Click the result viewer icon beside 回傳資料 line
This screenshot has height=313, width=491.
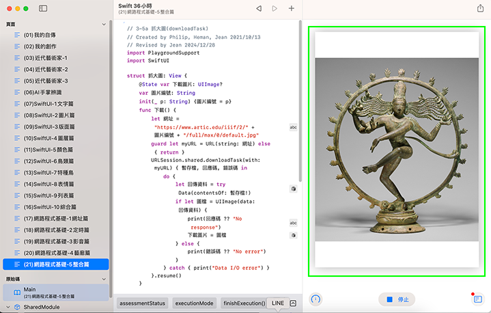coord(293,189)
